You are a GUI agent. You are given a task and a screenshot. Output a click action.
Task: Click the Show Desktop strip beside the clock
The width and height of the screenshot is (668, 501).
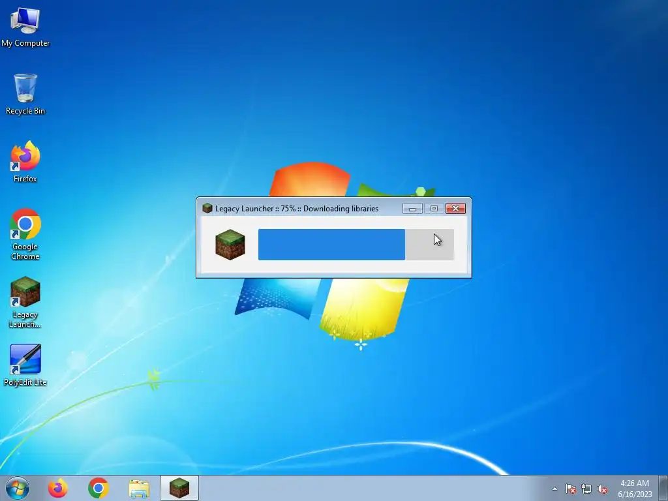tap(663, 488)
